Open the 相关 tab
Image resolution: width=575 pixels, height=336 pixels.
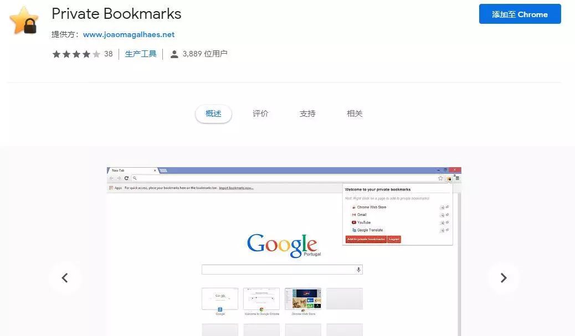click(355, 113)
